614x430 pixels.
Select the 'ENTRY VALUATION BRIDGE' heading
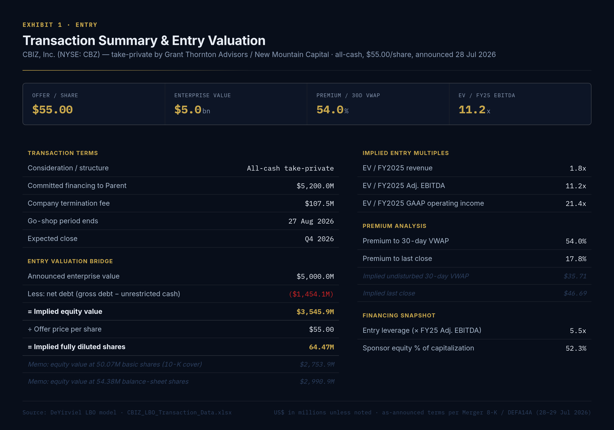click(70, 261)
